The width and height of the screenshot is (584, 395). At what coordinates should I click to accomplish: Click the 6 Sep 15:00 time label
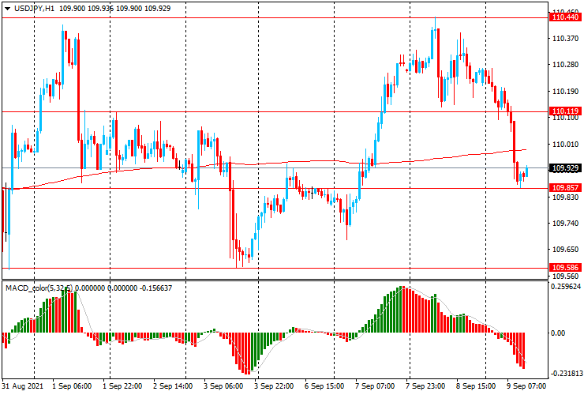click(324, 386)
